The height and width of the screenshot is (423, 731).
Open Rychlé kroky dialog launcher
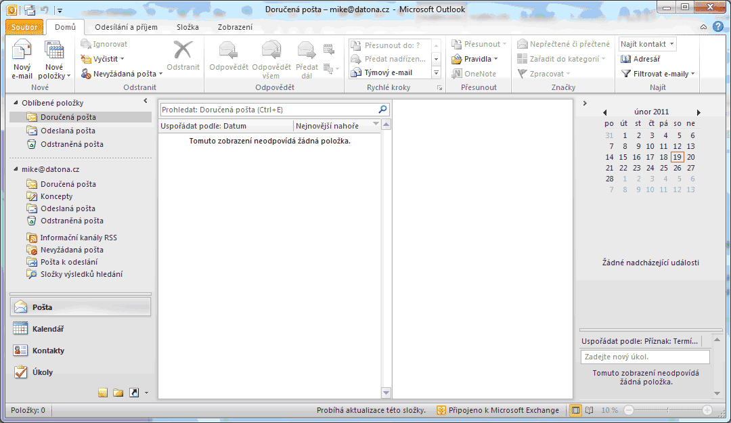pos(439,88)
